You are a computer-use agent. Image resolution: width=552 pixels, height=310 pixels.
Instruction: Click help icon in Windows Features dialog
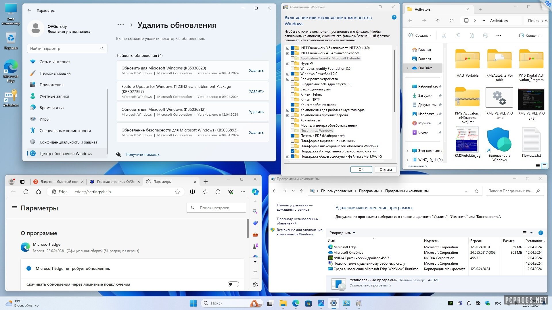coord(394,18)
